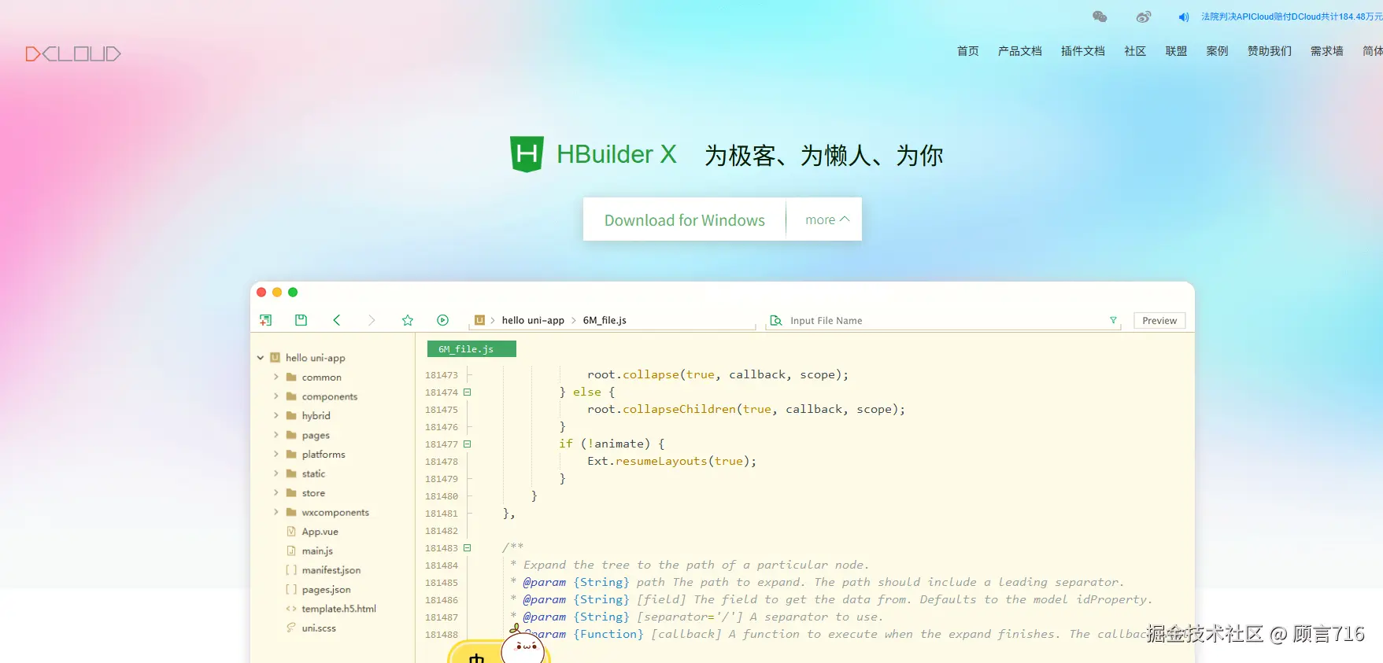Click the common folder icon

[291, 378]
